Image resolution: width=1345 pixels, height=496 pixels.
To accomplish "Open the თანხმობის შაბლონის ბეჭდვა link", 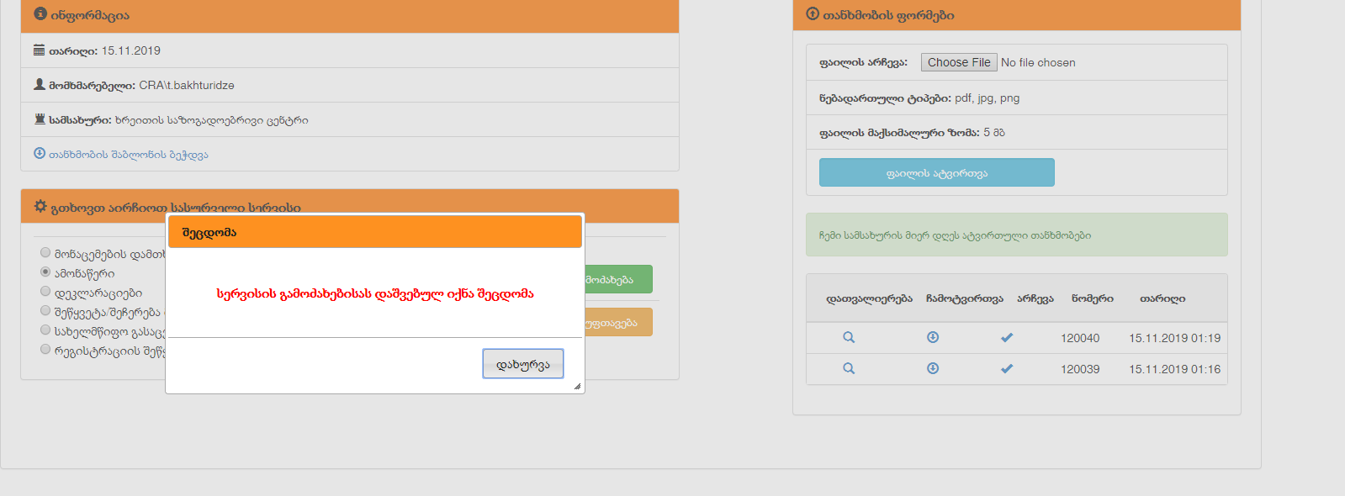I will pyautogui.click(x=128, y=155).
